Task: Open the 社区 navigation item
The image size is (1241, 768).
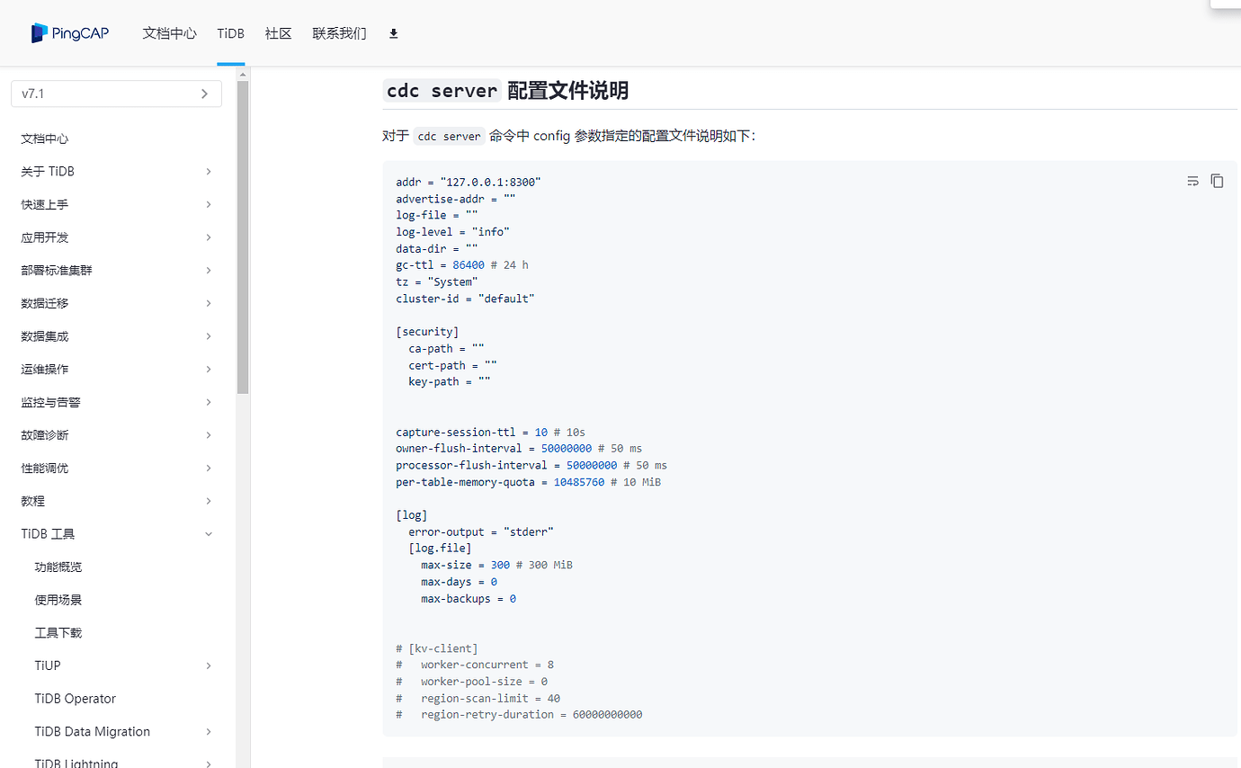Action: coord(278,33)
